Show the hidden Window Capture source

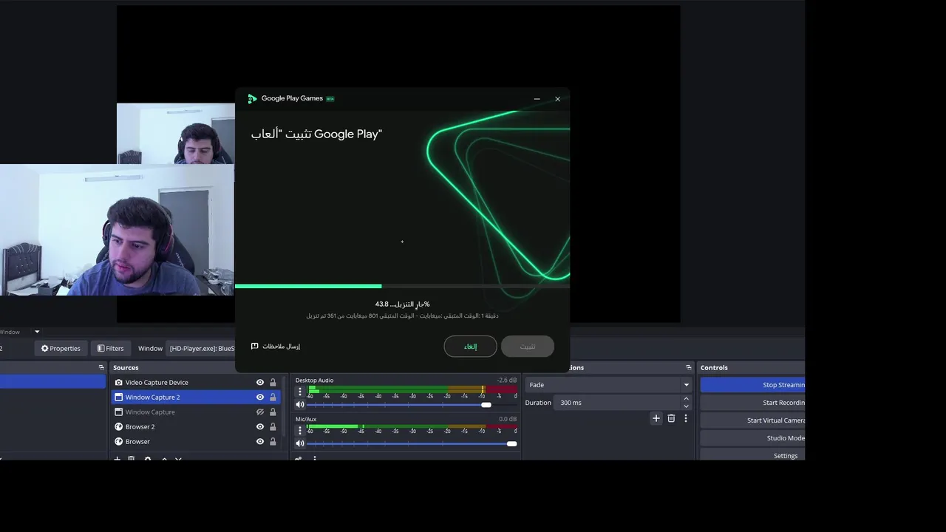(x=260, y=412)
